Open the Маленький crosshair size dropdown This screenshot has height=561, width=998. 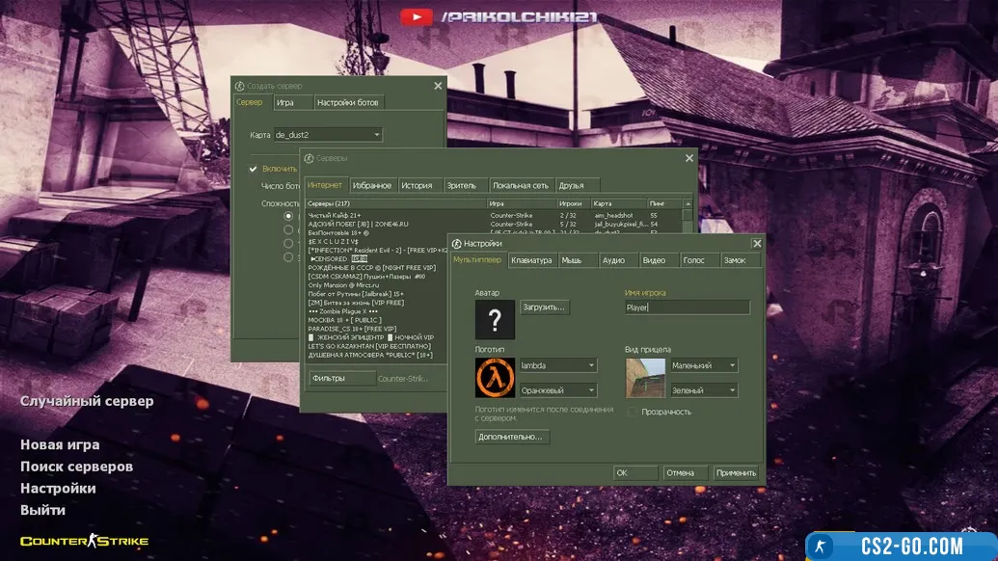coord(704,365)
